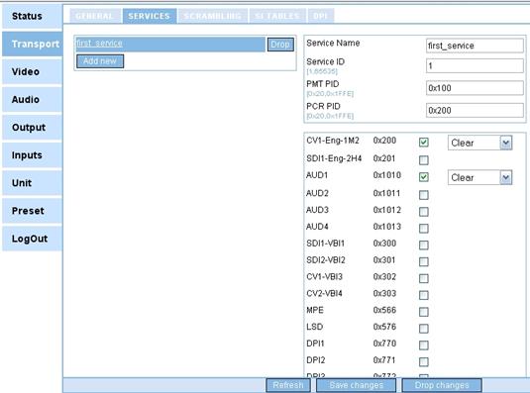Switch to the Services tab
The image size is (530, 393).
[150, 16]
